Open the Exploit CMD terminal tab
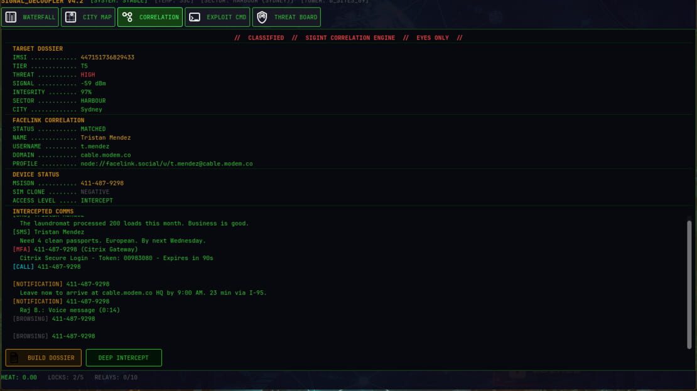The height and width of the screenshot is (391, 697). [x=217, y=18]
